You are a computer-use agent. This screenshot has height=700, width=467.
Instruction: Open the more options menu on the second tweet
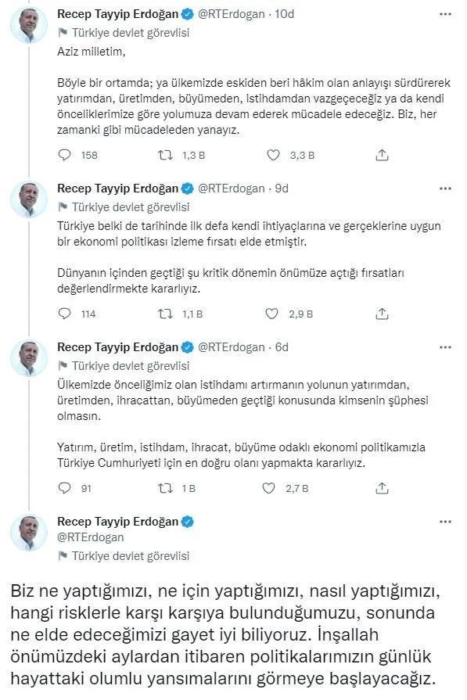(446, 188)
